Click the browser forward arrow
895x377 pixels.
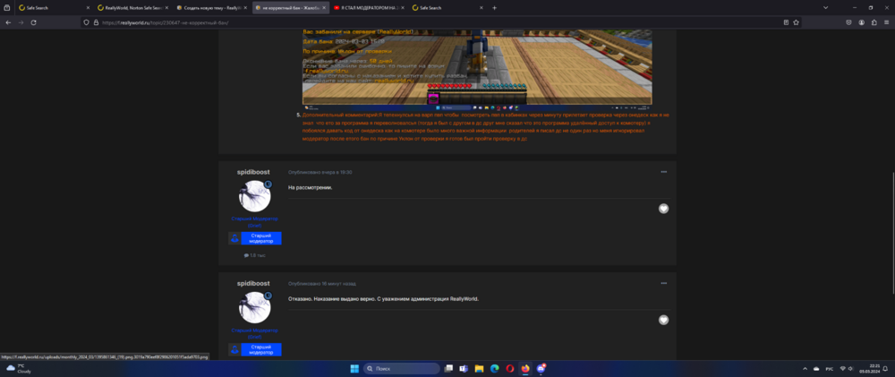click(x=21, y=22)
